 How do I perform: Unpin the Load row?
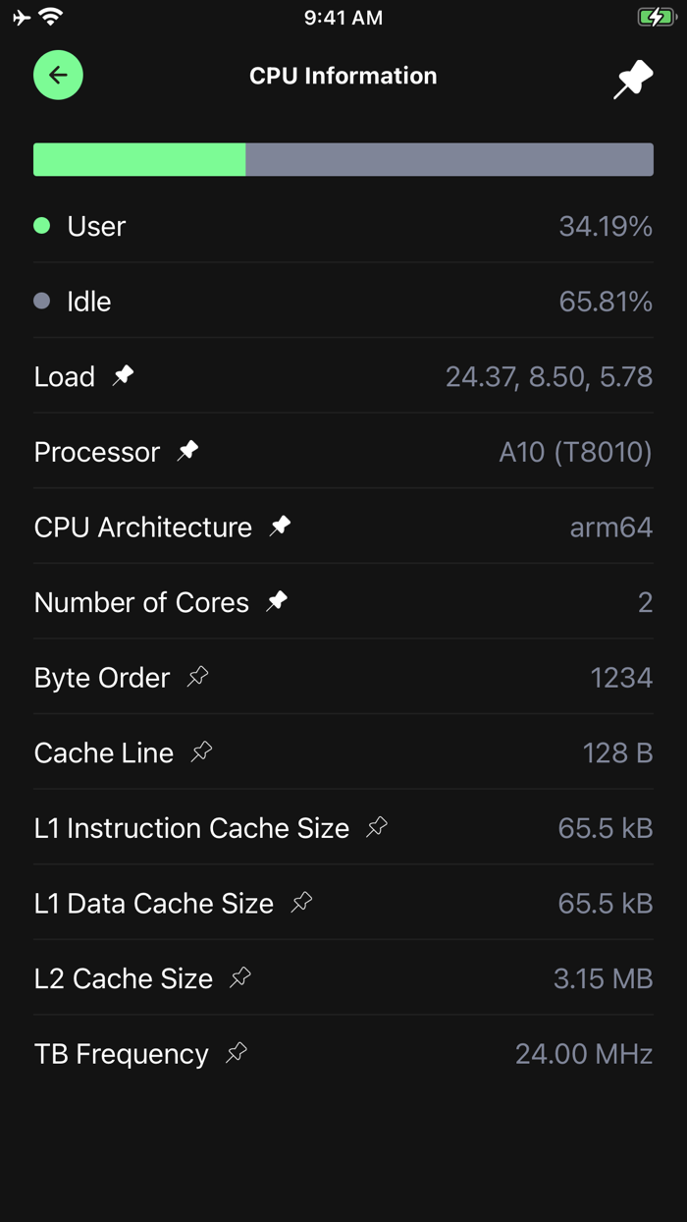click(124, 375)
